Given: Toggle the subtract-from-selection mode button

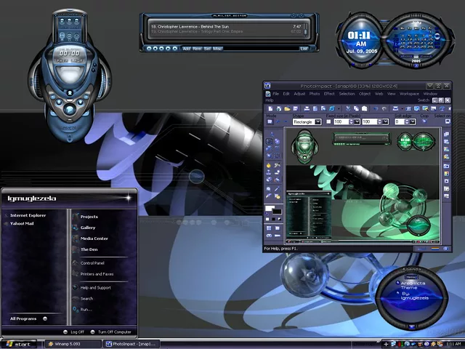Looking at the screenshot, I should pyautogui.click(x=286, y=121).
